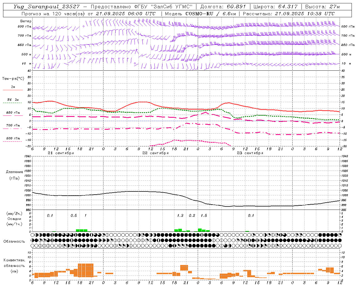The width and height of the screenshot is (356, 285).
Task: Select Рассчитано: 21.09.2025 10:38 UTC text
Action: point(289,14)
